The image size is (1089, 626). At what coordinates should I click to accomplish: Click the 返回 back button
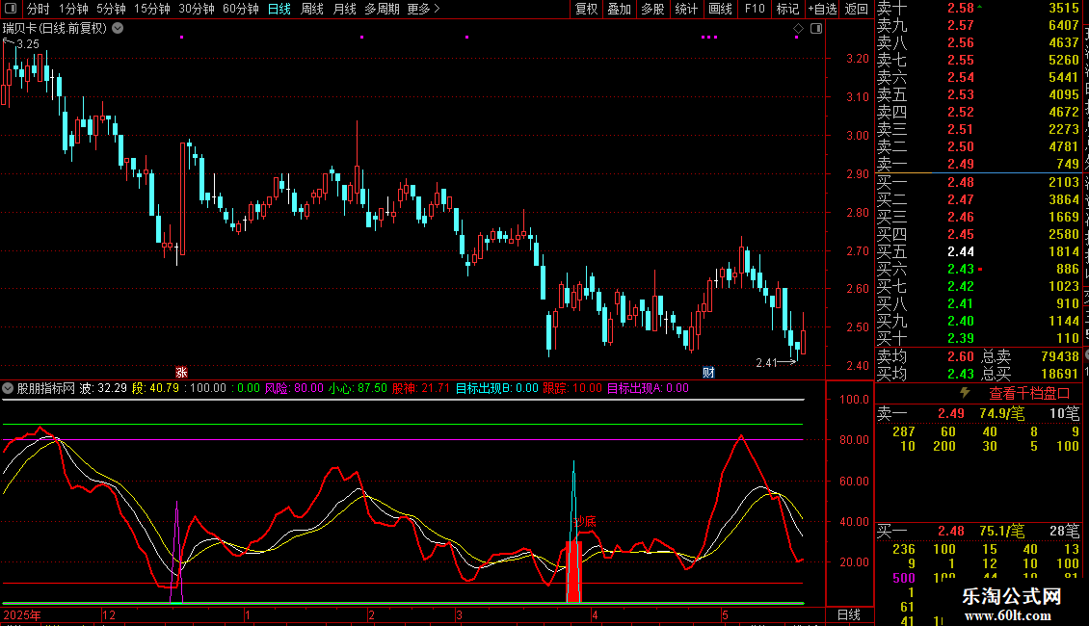click(x=857, y=9)
